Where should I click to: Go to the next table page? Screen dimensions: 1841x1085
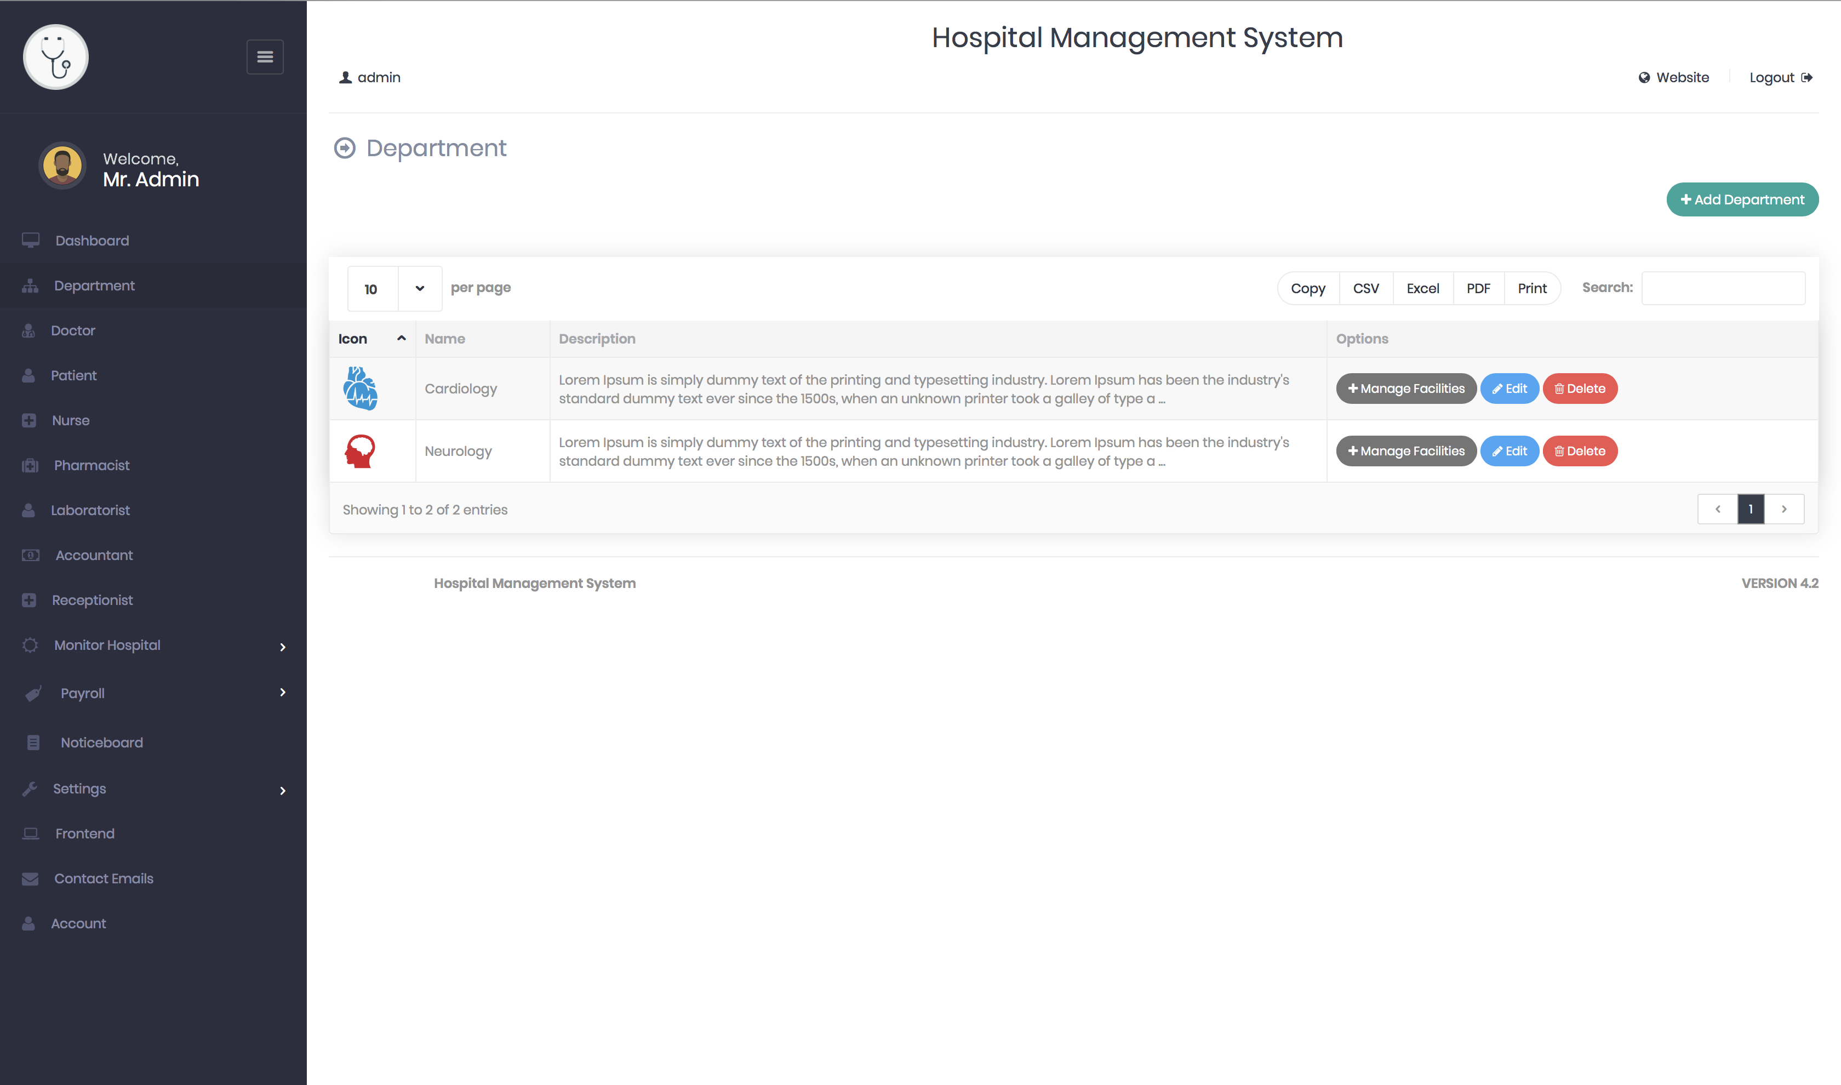tap(1784, 509)
